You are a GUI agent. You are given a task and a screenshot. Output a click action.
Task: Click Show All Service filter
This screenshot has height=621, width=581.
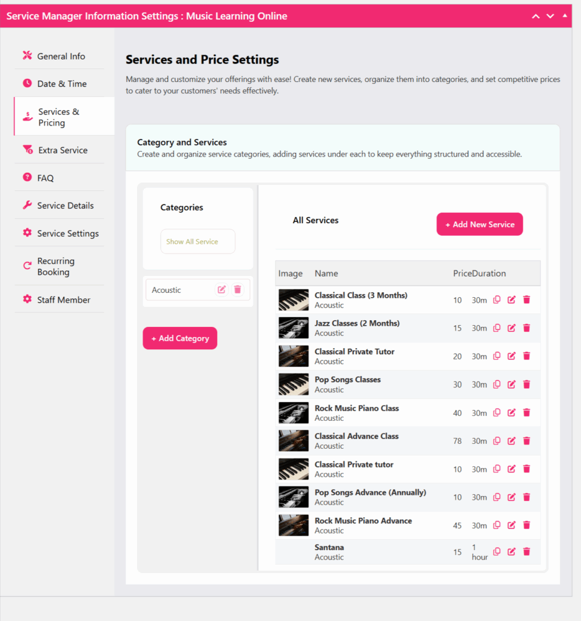[x=198, y=241]
